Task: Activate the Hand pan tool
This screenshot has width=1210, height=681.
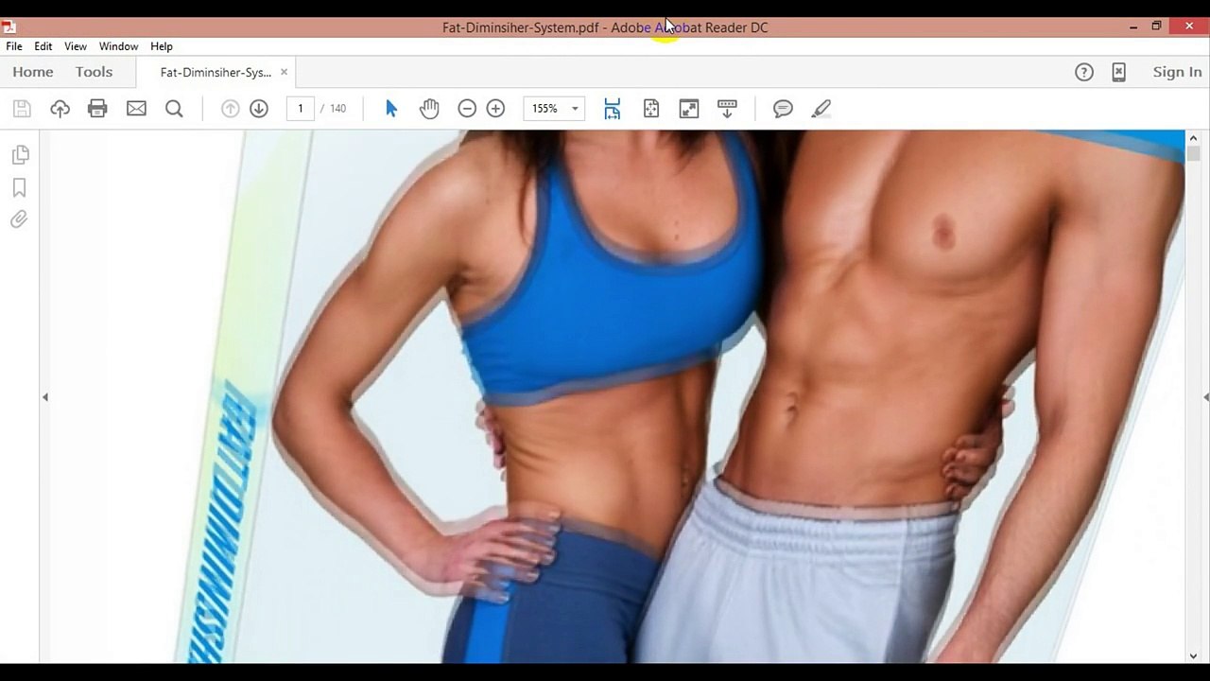Action: [x=429, y=109]
